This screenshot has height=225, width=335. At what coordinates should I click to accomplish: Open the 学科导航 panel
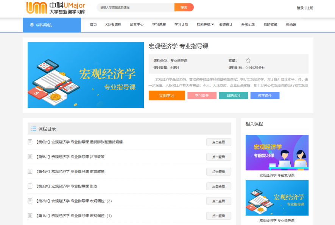[x=51, y=25]
